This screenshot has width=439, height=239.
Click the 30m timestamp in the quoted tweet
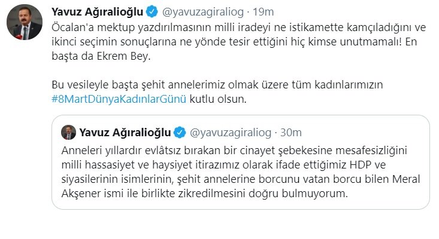point(291,132)
